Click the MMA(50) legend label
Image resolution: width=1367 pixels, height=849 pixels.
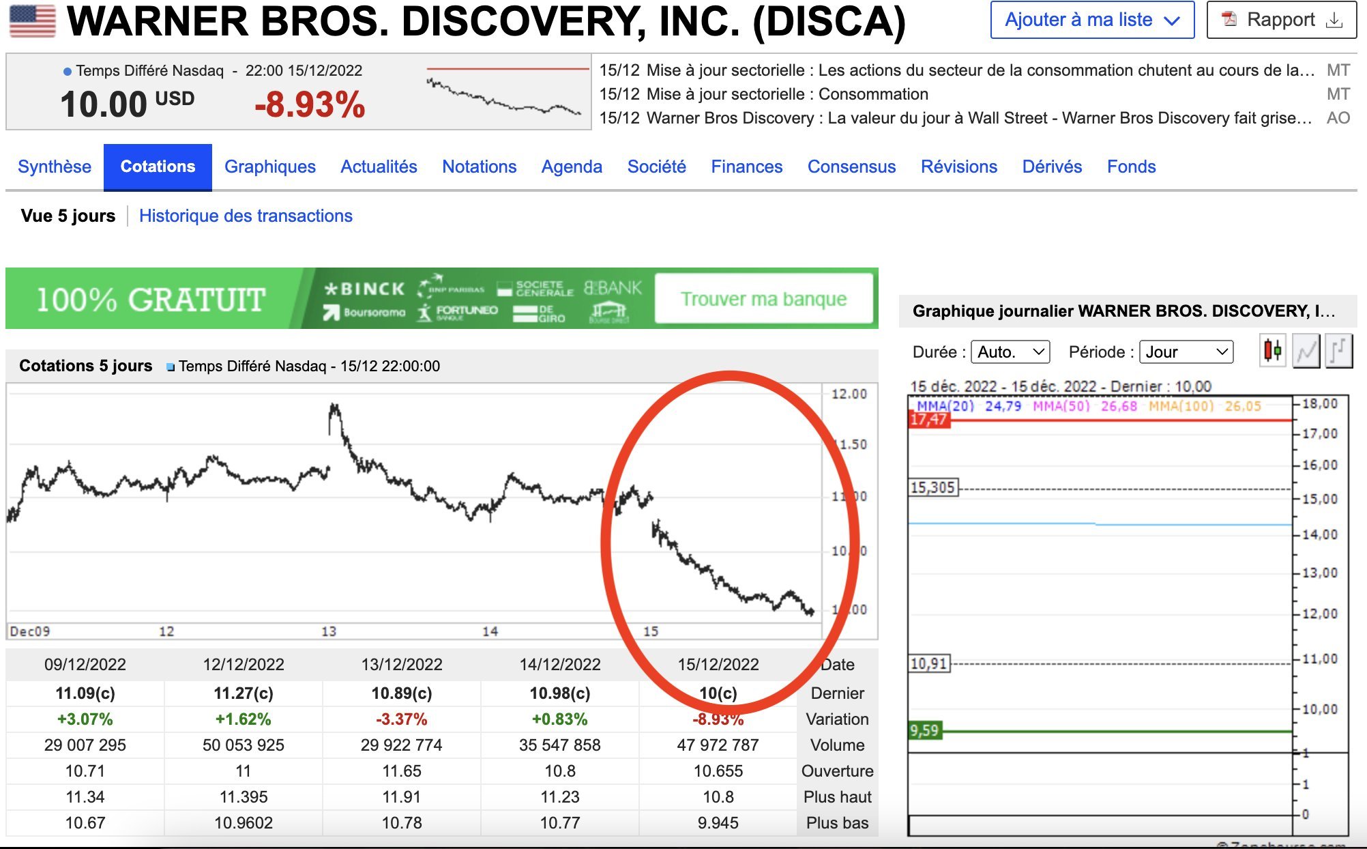tap(1061, 406)
